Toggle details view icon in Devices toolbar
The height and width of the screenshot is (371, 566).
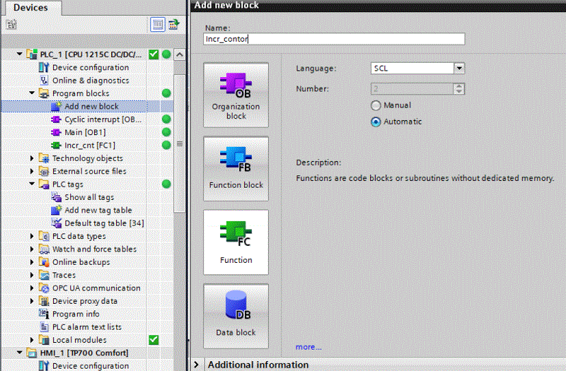158,25
